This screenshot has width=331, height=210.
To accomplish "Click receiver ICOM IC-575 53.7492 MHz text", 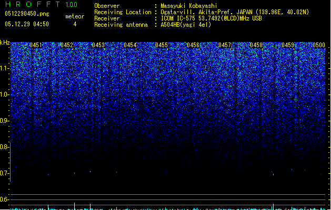I will [x=211, y=18].
